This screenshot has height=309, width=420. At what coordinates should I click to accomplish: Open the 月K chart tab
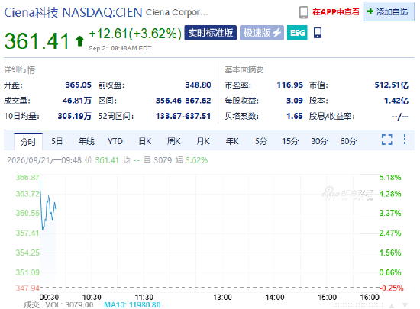203,141
